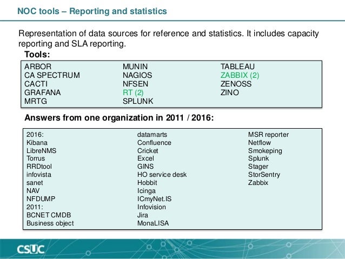Select NAGIOS entry
The image size is (345, 259).
tap(137, 75)
